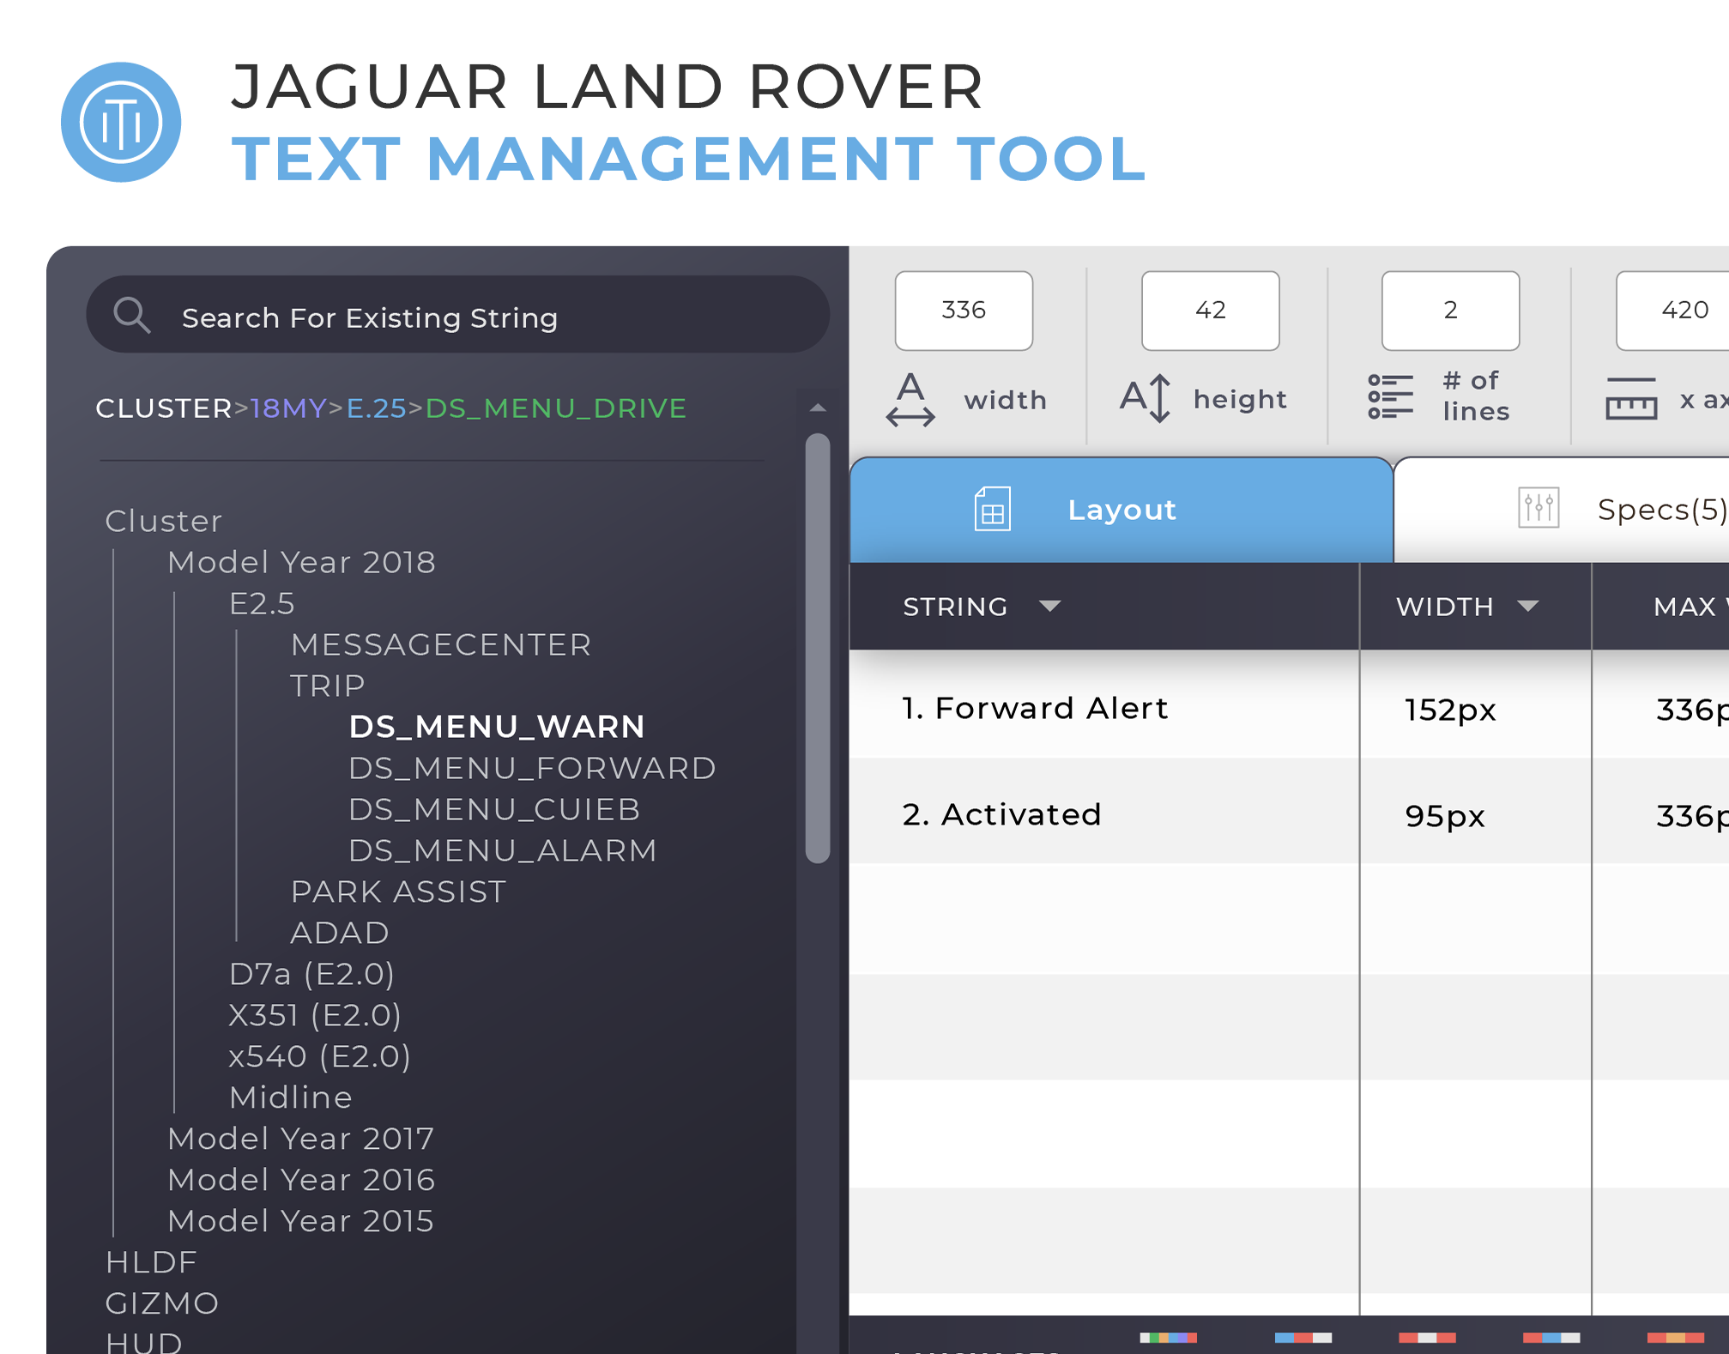Click the x axis ruler icon
This screenshot has height=1354, width=1729.
[1631, 398]
